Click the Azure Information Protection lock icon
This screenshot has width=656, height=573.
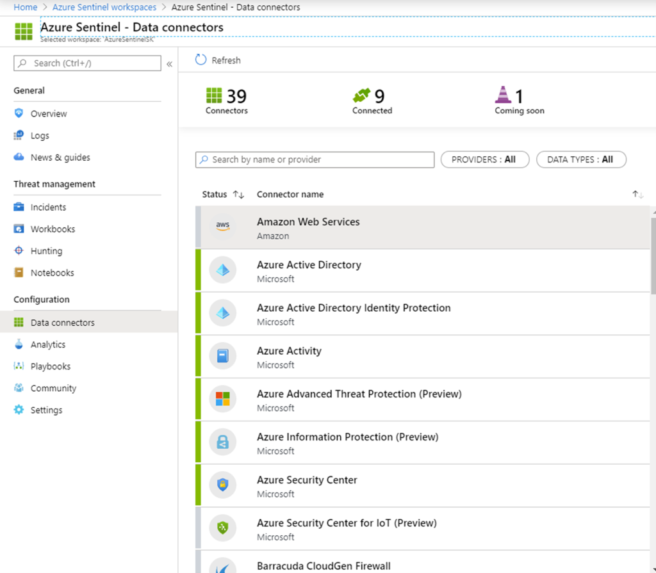(222, 442)
